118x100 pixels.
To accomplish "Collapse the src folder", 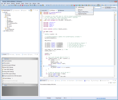I will [x=4, y=17].
